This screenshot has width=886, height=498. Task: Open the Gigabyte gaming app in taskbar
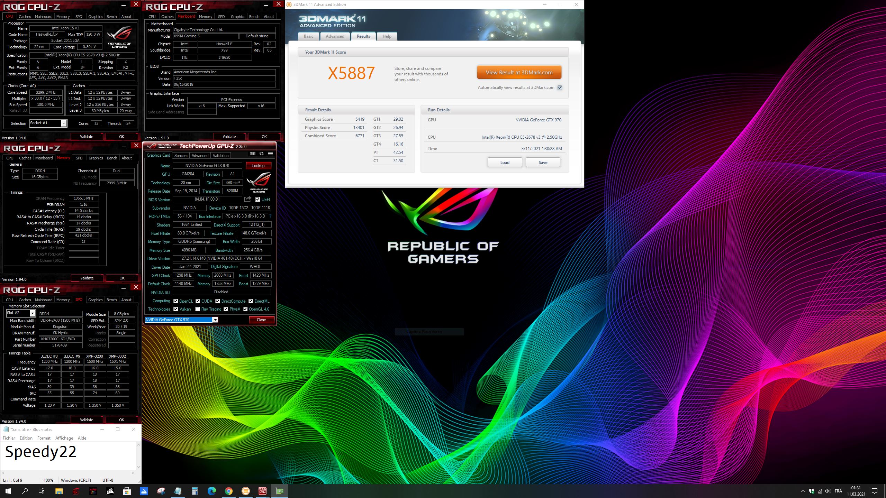pyautogui.click(x=76, y=491)
